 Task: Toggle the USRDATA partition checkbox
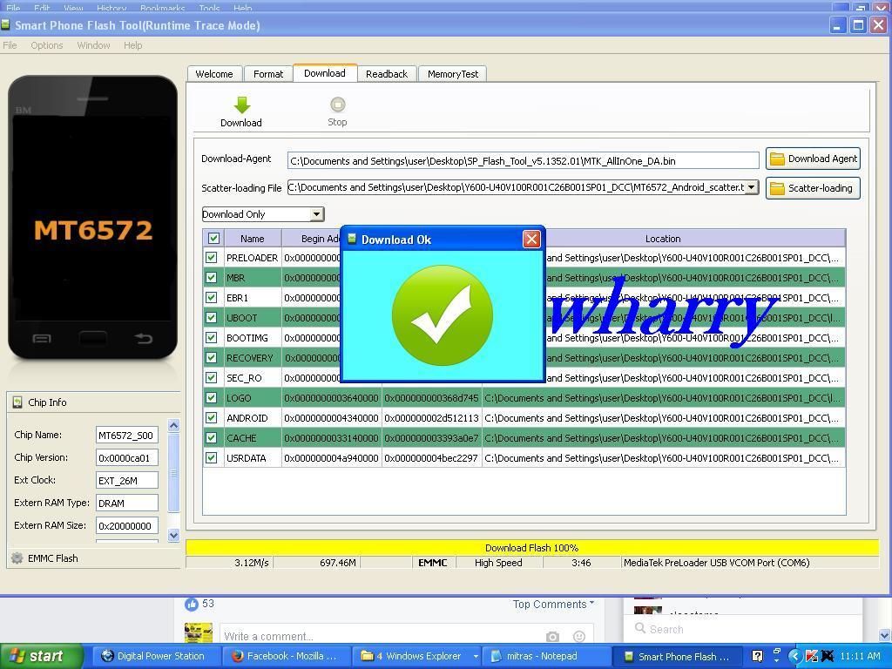[x=212, y=458]
